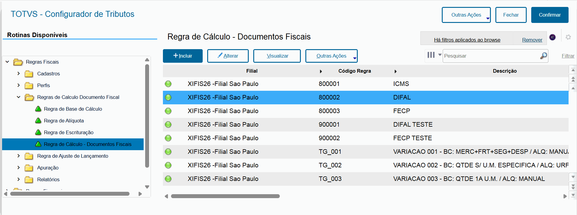Click the dark purple filter indicator icon
Viewport: 577px width, 215px height.
(x=552, y=37)
